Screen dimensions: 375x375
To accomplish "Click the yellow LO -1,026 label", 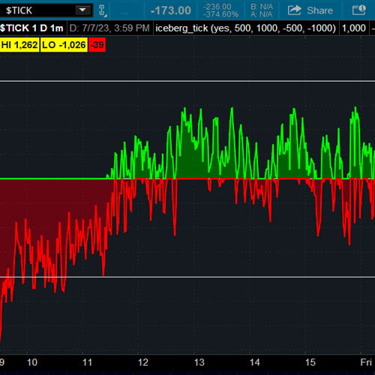I will coord(64,45).
